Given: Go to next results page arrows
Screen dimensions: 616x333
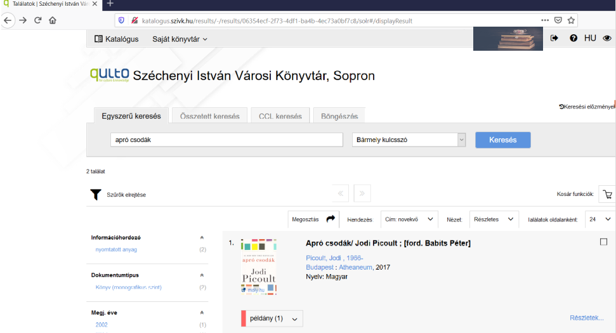Looking at the screenshot, I should click(362, 193).
